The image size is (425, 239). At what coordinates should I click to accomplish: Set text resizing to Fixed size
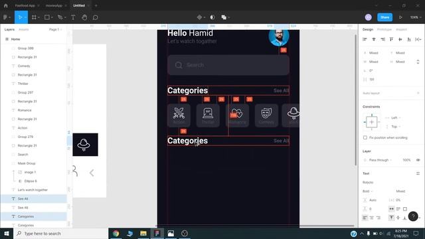405,209
